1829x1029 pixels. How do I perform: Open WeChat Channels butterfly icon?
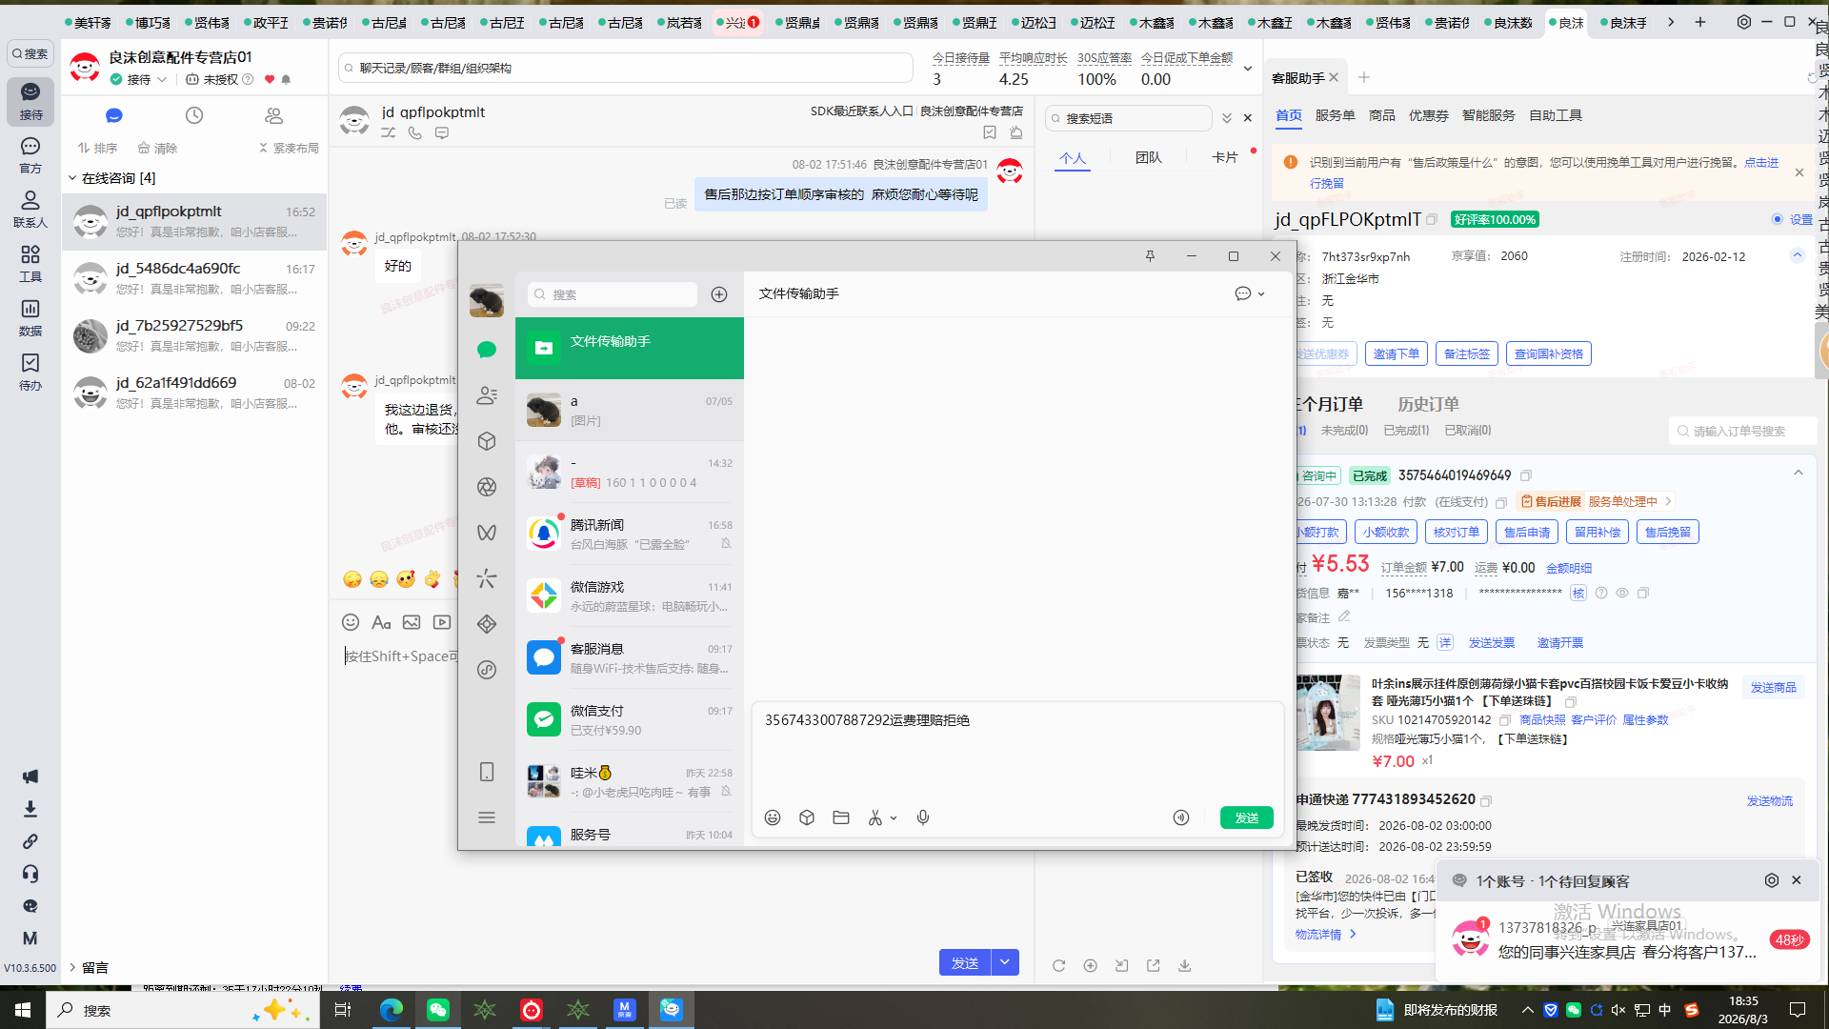(x=487, y=533)
